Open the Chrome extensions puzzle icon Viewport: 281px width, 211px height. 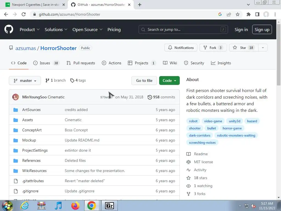point(248,14)
